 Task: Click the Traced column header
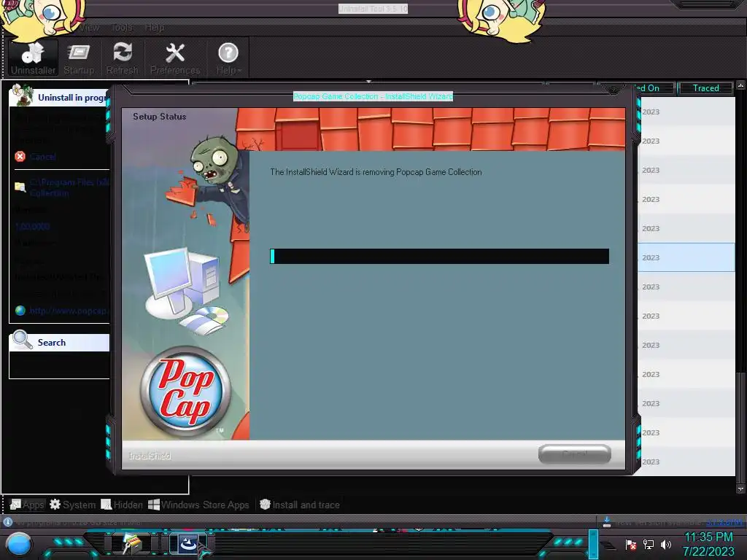pos(705,88)
